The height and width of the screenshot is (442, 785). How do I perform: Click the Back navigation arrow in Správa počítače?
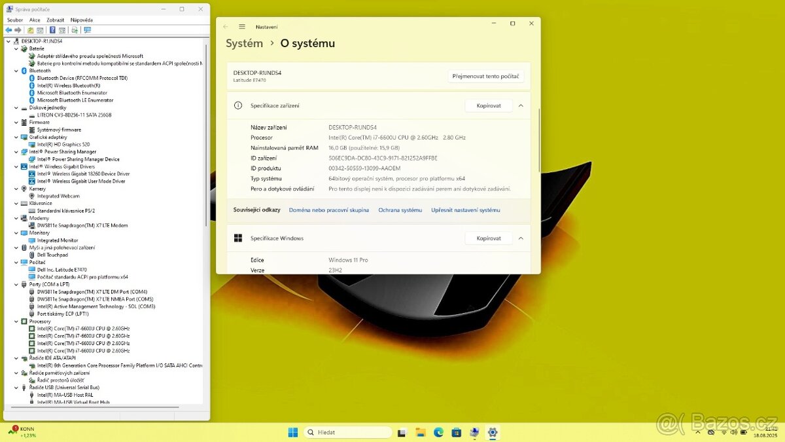[x=9, y=29]
